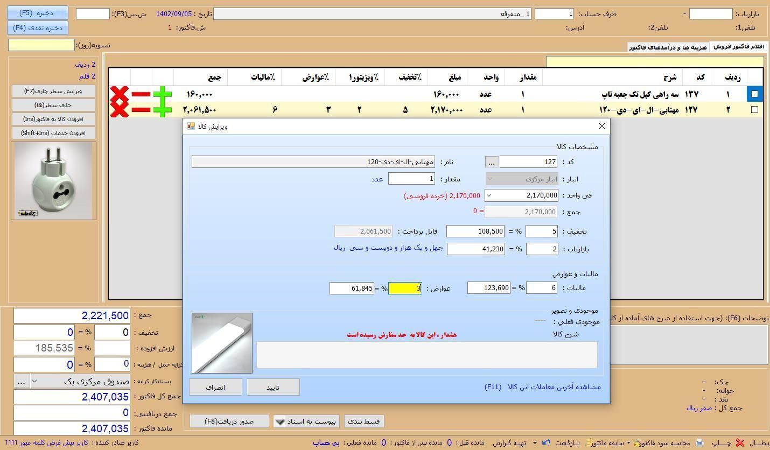Click the مالیات percent field showing 6

(542, 288)
